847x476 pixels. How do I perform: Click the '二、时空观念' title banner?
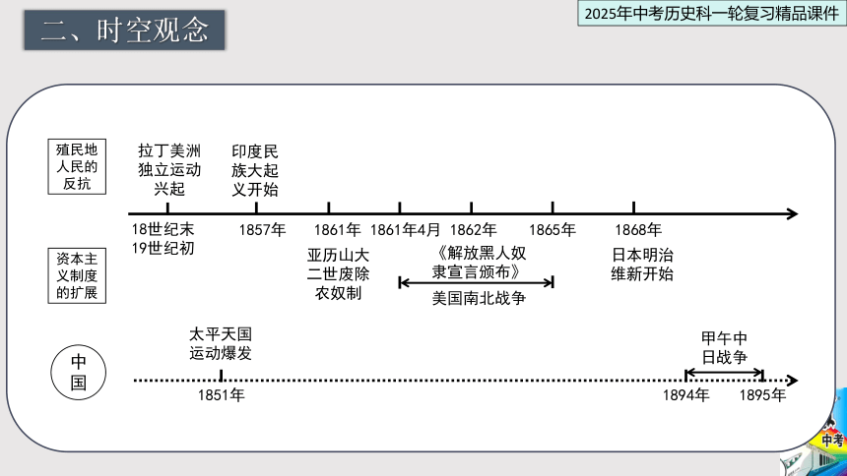tap(124, 30)
